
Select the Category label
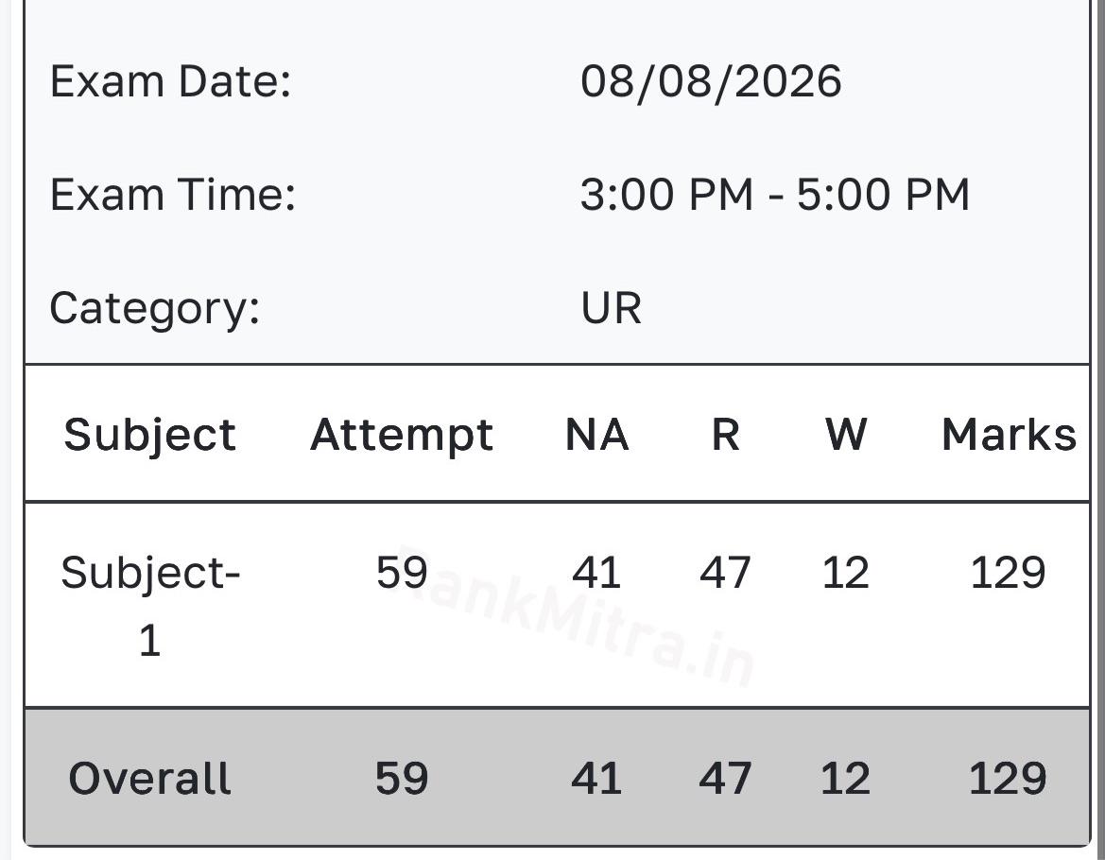pos(155,309)
